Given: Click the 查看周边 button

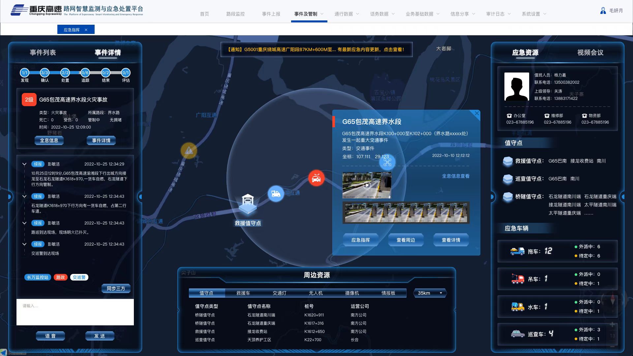Looking at the screenshot, I should [x=406, y=240].
